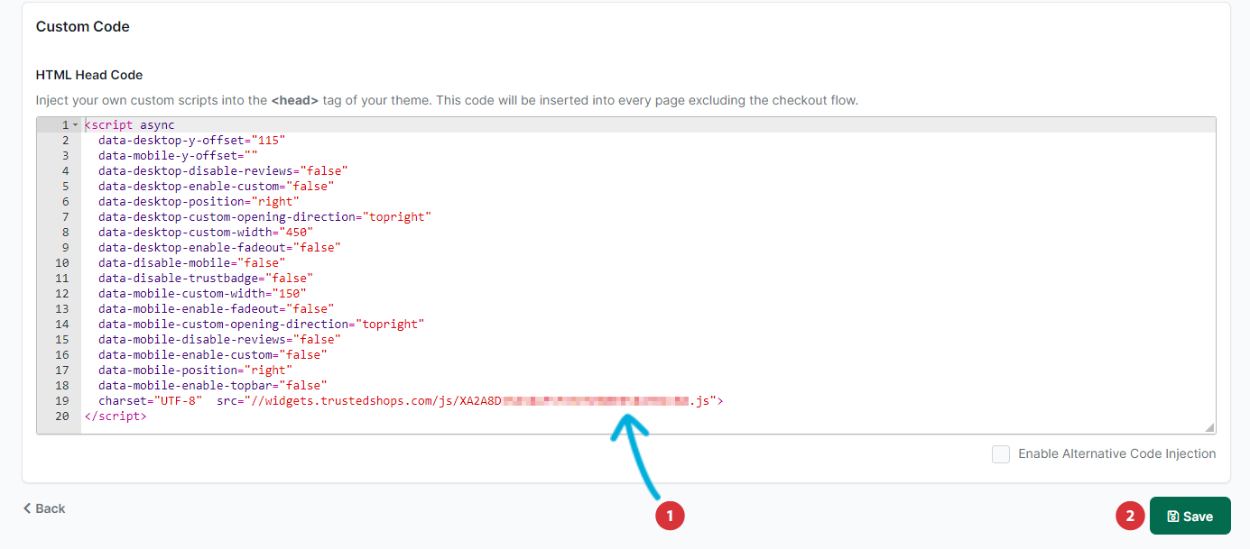This screenshot has width=1250, height=549.
Task: Collapse the script block fold arrow on line 1
Action: 75,124
